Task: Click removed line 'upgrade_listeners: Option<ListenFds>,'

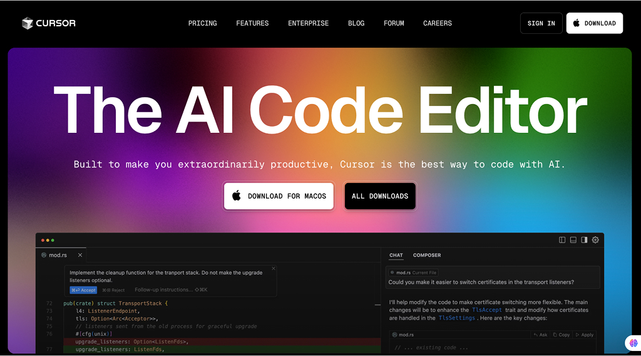Action: (x=132, y=342)
